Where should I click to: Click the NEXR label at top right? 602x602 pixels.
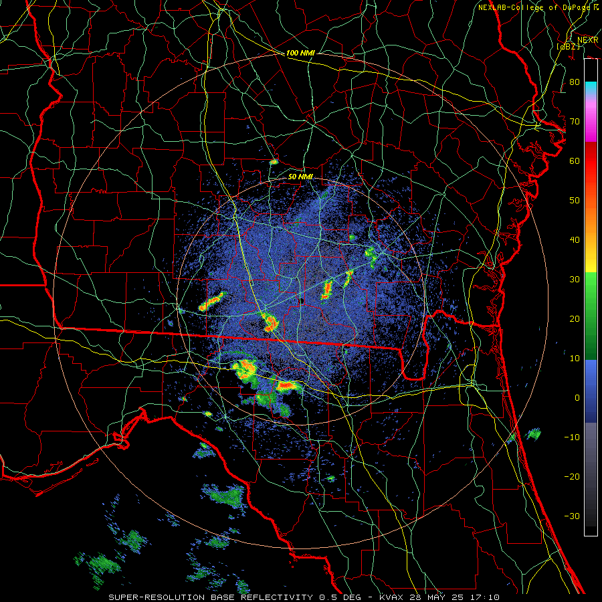coord(587,40)
